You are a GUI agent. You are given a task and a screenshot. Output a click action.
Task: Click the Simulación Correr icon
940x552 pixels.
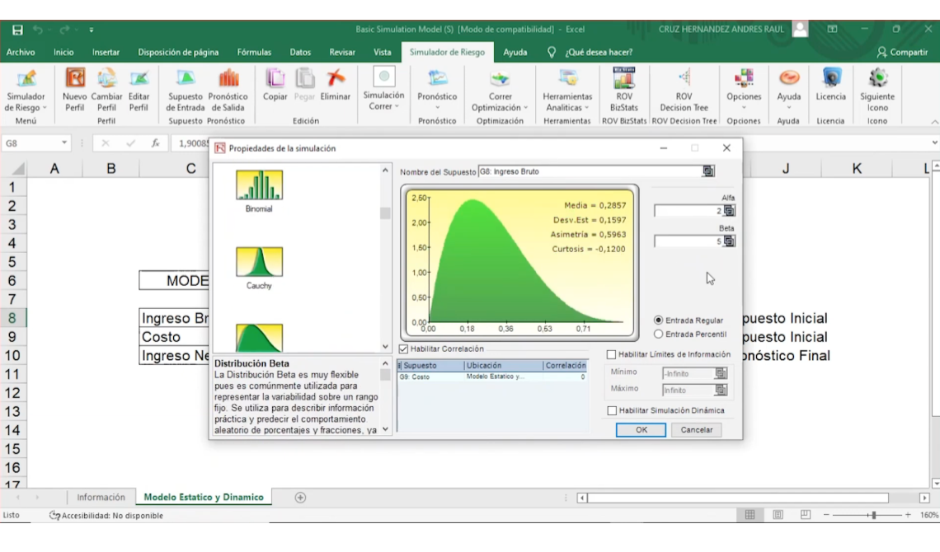click(383, 77)
